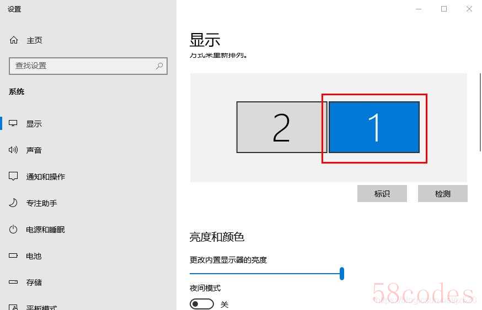Image resolution: width=482 pixels, height=310 pixels.
Task: Click the vertical scrollbar on the right
Action: (480, 112)
